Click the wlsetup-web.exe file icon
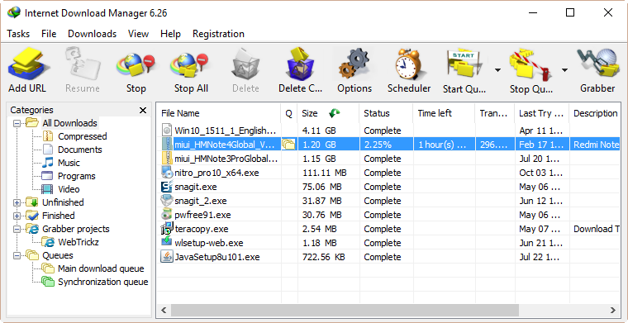 (167, 242)
